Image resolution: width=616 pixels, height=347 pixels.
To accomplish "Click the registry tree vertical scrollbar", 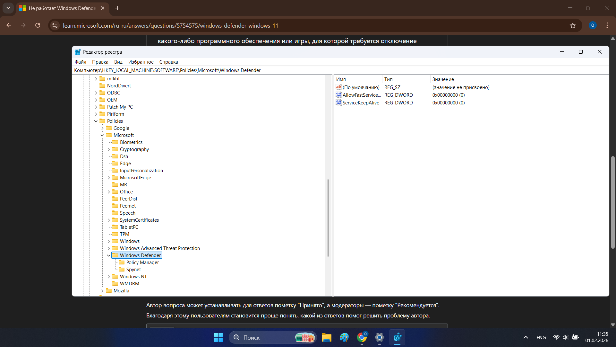I will tap(328, 218).
